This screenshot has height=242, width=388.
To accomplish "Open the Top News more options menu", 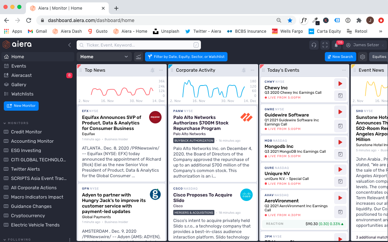I will coord(161,70).
